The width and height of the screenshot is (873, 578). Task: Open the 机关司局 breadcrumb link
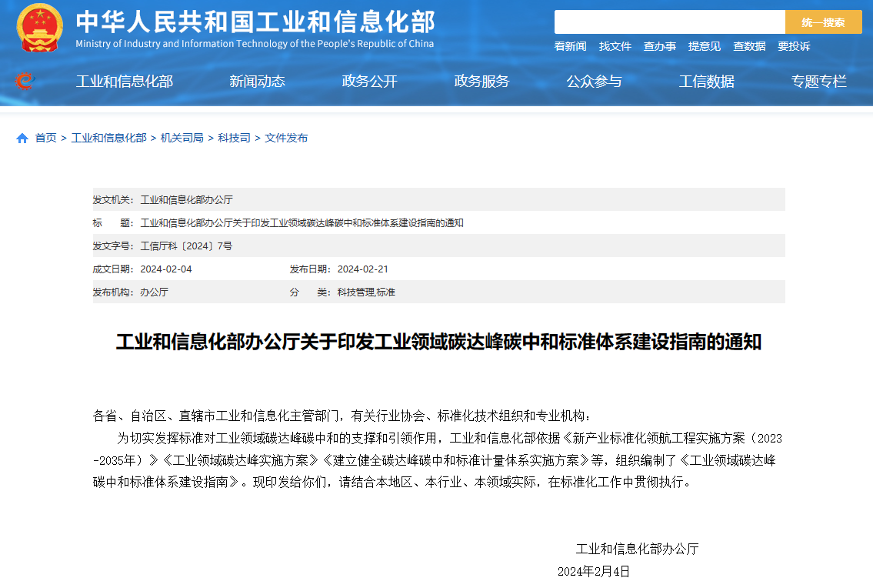tap(182, 138)
